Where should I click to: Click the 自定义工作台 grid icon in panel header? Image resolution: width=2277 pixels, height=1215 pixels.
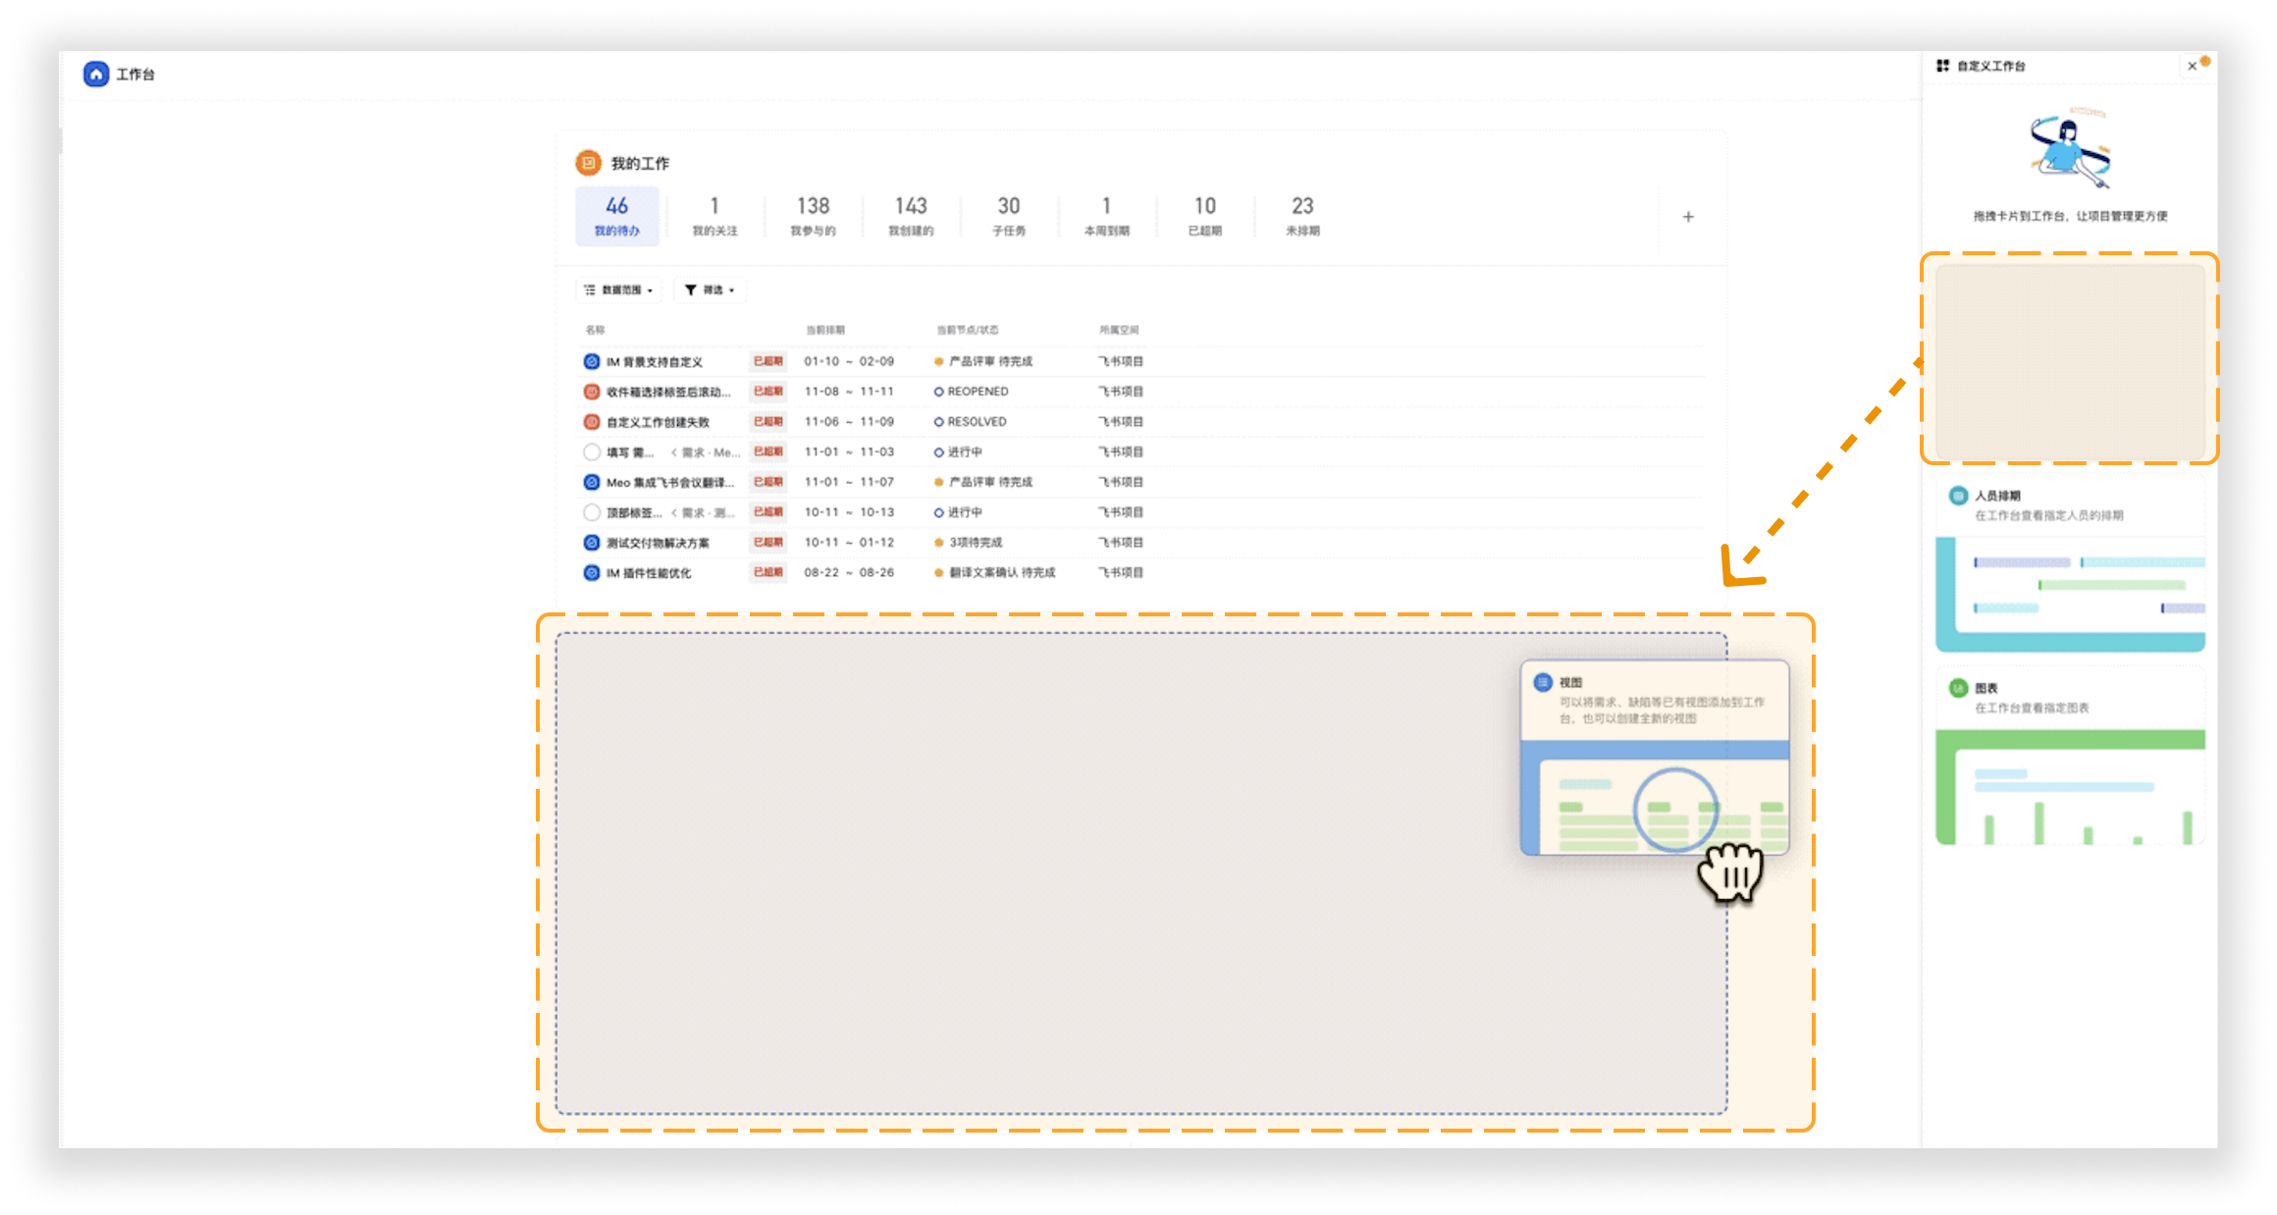(1942, 66)
